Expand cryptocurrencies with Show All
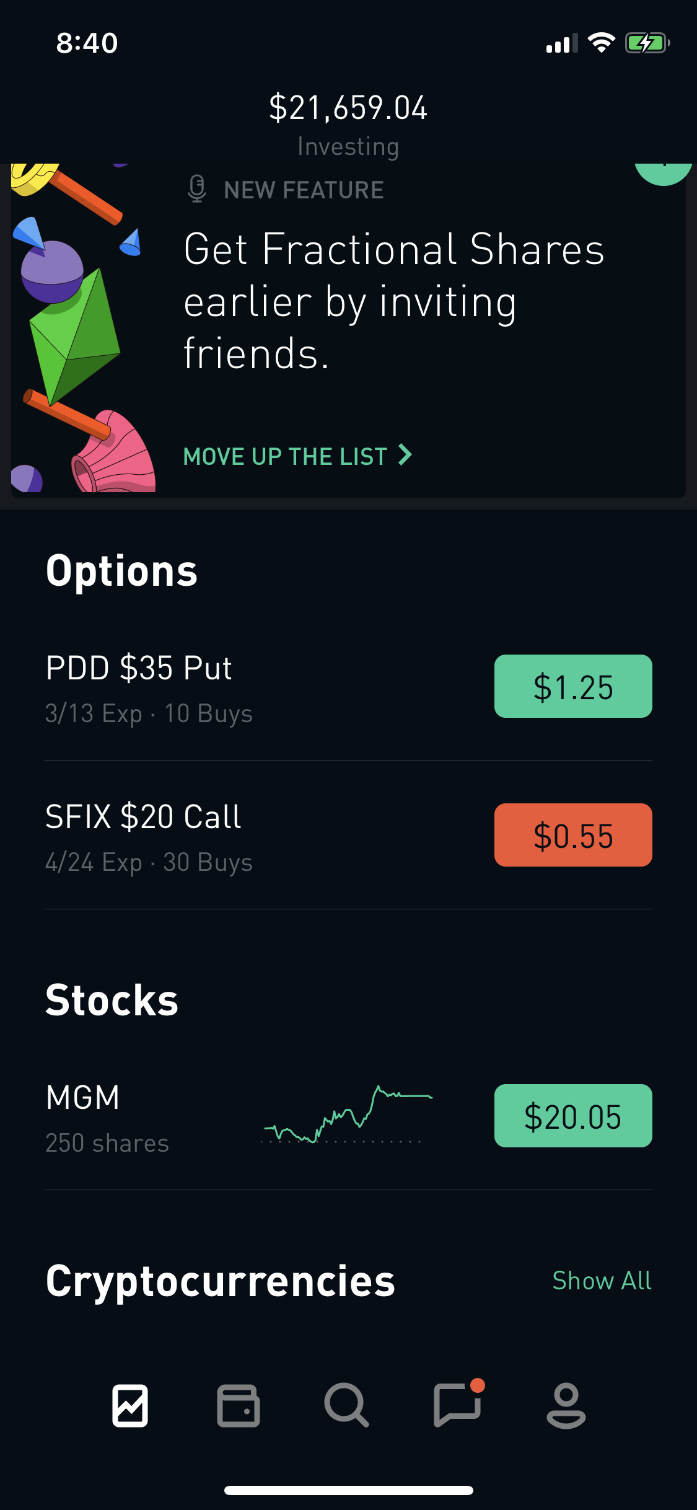The image size is (697, 1510). [602, 1281]
